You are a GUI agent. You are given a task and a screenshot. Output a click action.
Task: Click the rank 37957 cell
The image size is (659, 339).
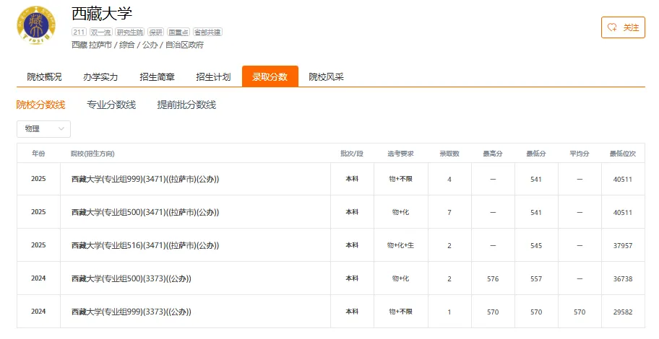click(623, 246)
